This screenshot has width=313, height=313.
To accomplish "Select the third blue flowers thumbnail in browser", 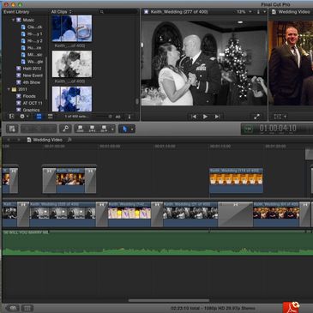I will pos(72,99).
